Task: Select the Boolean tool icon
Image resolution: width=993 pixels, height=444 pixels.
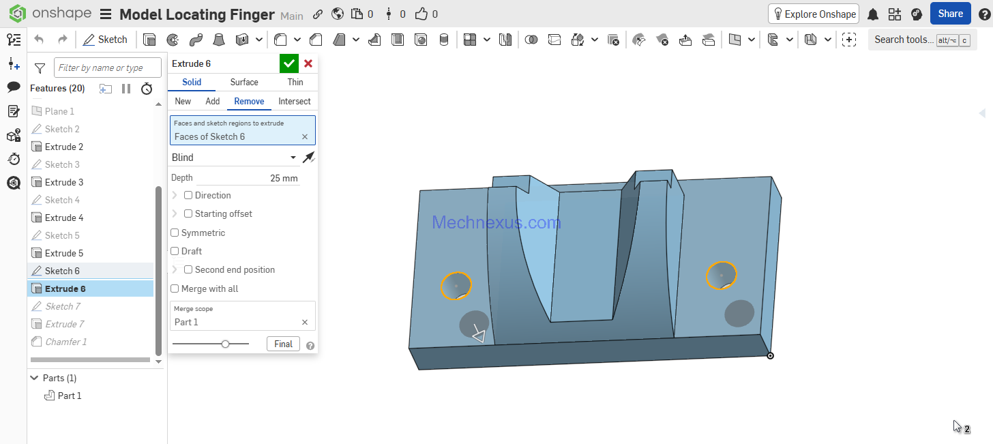Action: pos(531,40)
